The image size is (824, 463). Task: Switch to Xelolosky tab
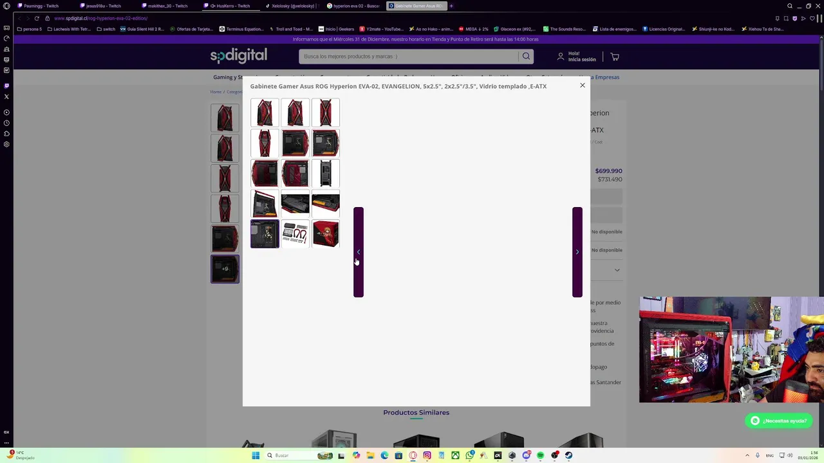pos(291,6)
